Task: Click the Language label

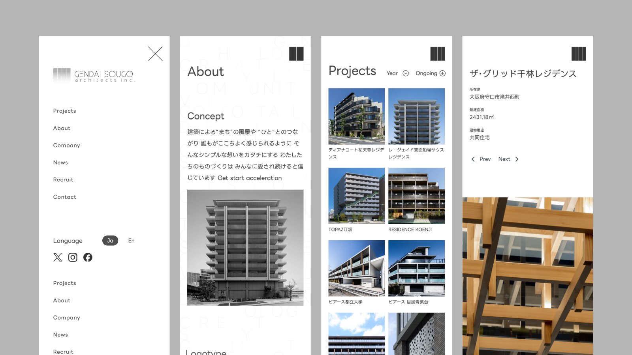Action: click(x=68, y=241)
